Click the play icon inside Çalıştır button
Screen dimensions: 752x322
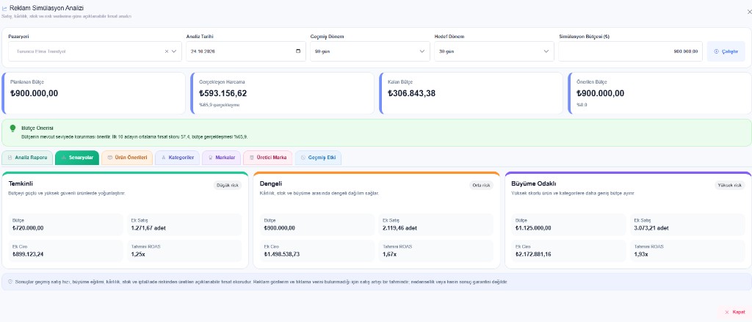pyautogui.click(x=717, y=52)
